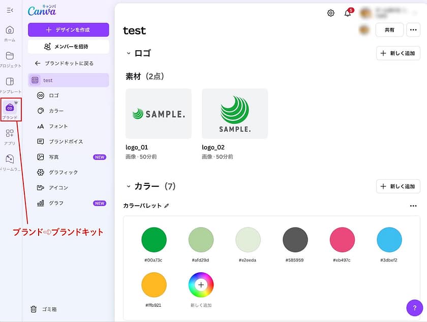Open the Projects folder icon
Viewport: 427px width, 322px height.
10,56
